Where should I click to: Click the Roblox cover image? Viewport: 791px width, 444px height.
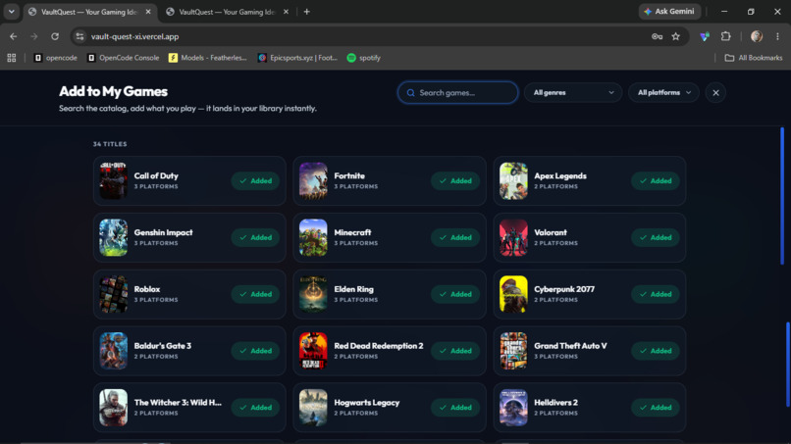[x=113, y=294]
